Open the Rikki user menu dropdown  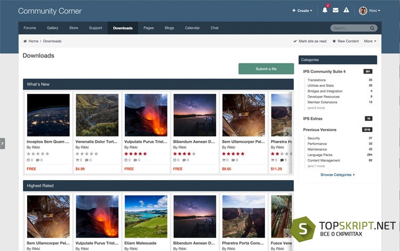[x=374, y=11]
